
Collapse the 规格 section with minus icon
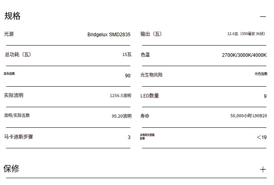[263, 17]
